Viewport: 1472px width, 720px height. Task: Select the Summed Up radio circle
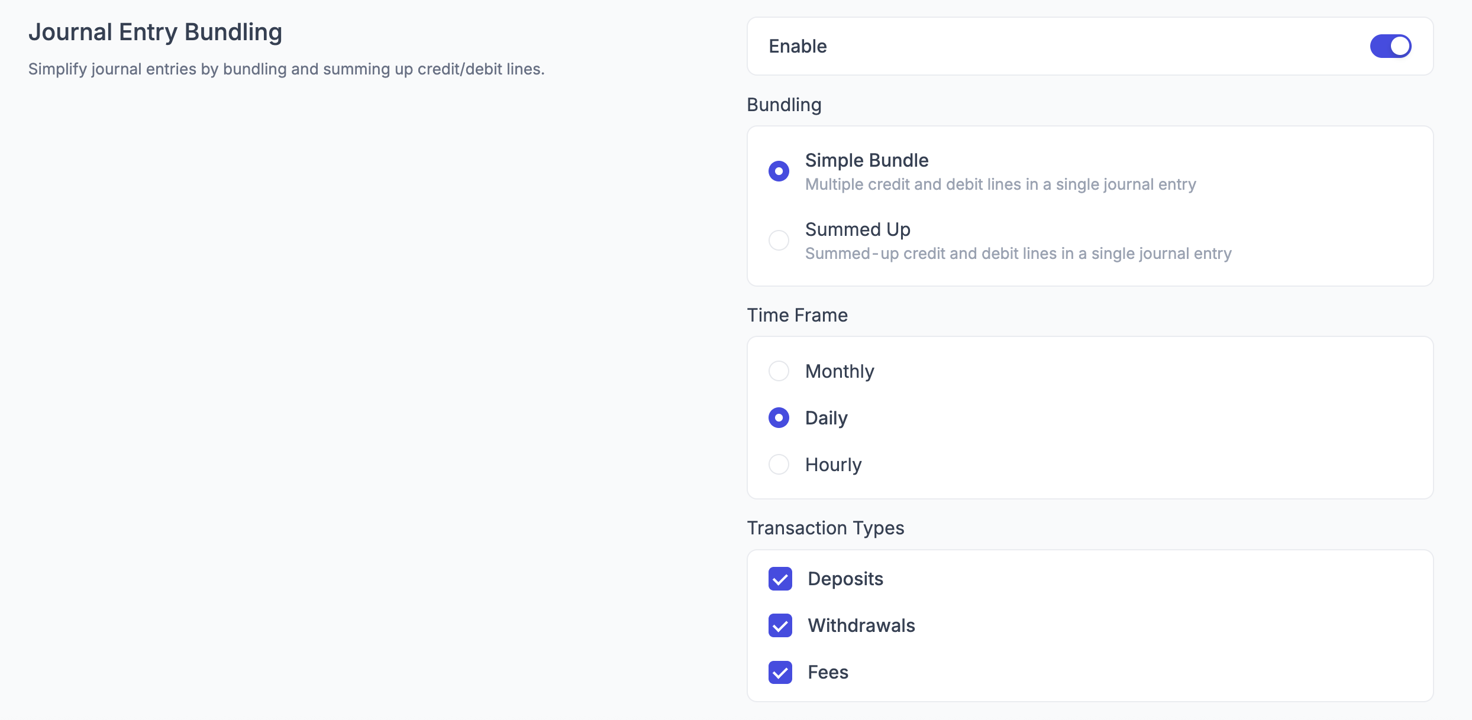[779, 241]
